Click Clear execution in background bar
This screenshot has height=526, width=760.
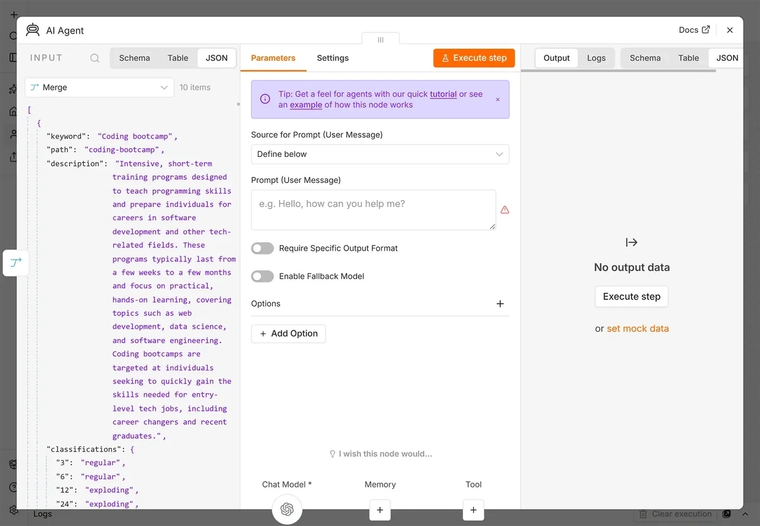675,514
